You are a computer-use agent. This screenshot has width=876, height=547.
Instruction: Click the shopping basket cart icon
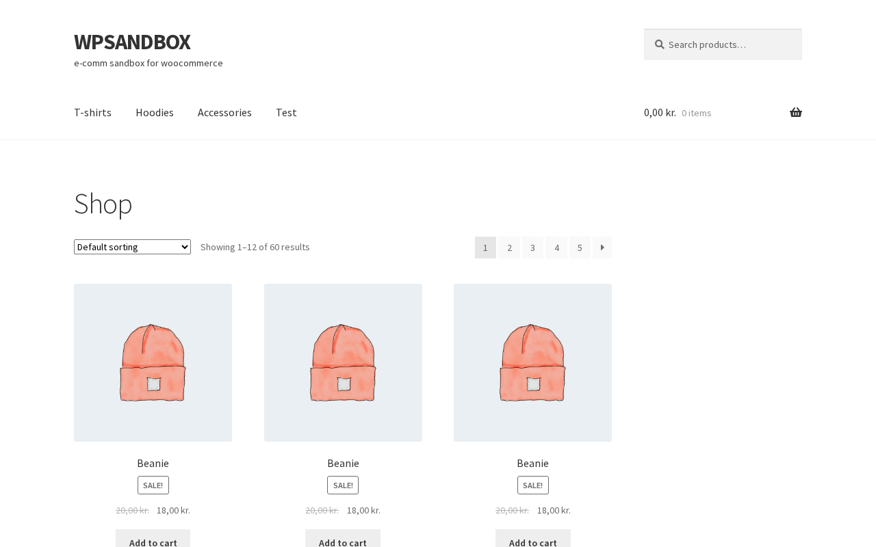(795, 113)
